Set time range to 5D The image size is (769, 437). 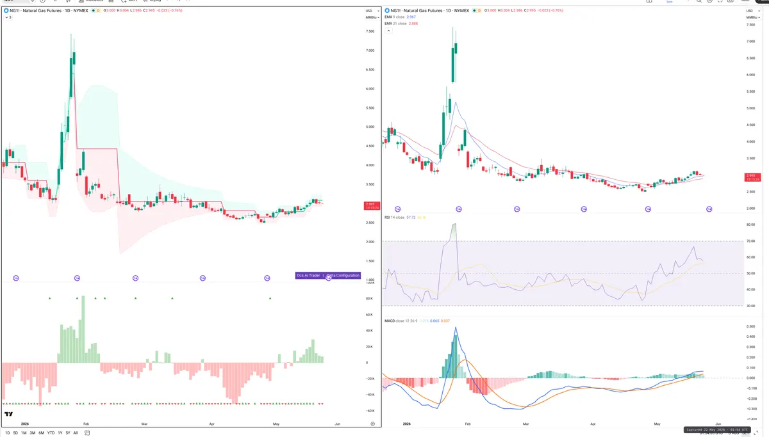click(16, 433)
